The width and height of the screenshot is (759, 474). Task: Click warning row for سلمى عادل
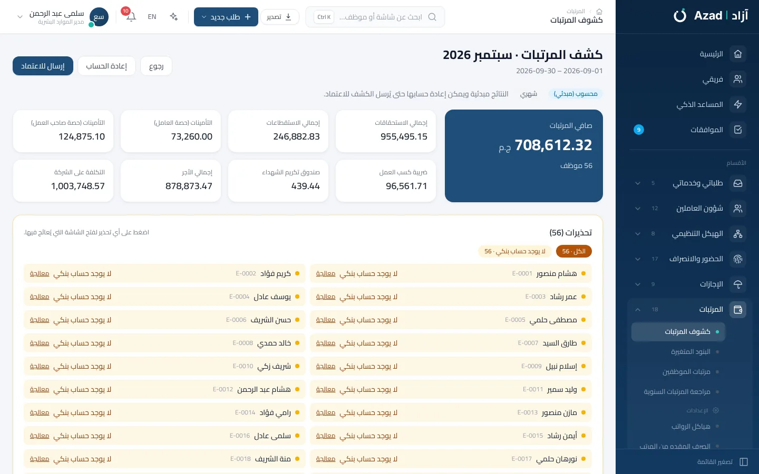164,436
